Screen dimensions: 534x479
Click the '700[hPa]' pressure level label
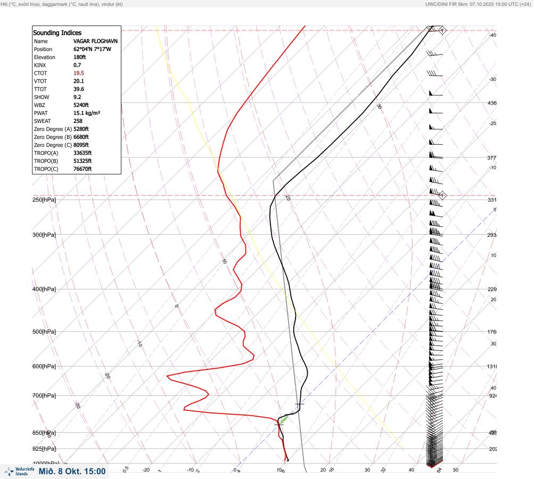coord(44,395)
